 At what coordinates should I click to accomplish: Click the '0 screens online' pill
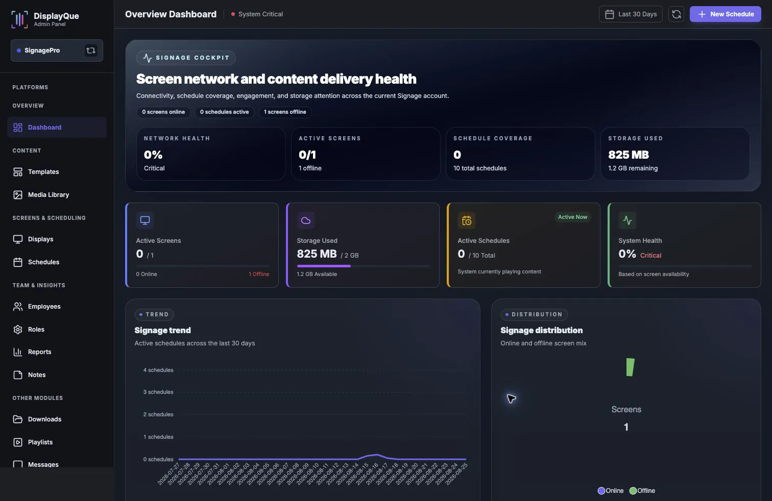(163, 112)
